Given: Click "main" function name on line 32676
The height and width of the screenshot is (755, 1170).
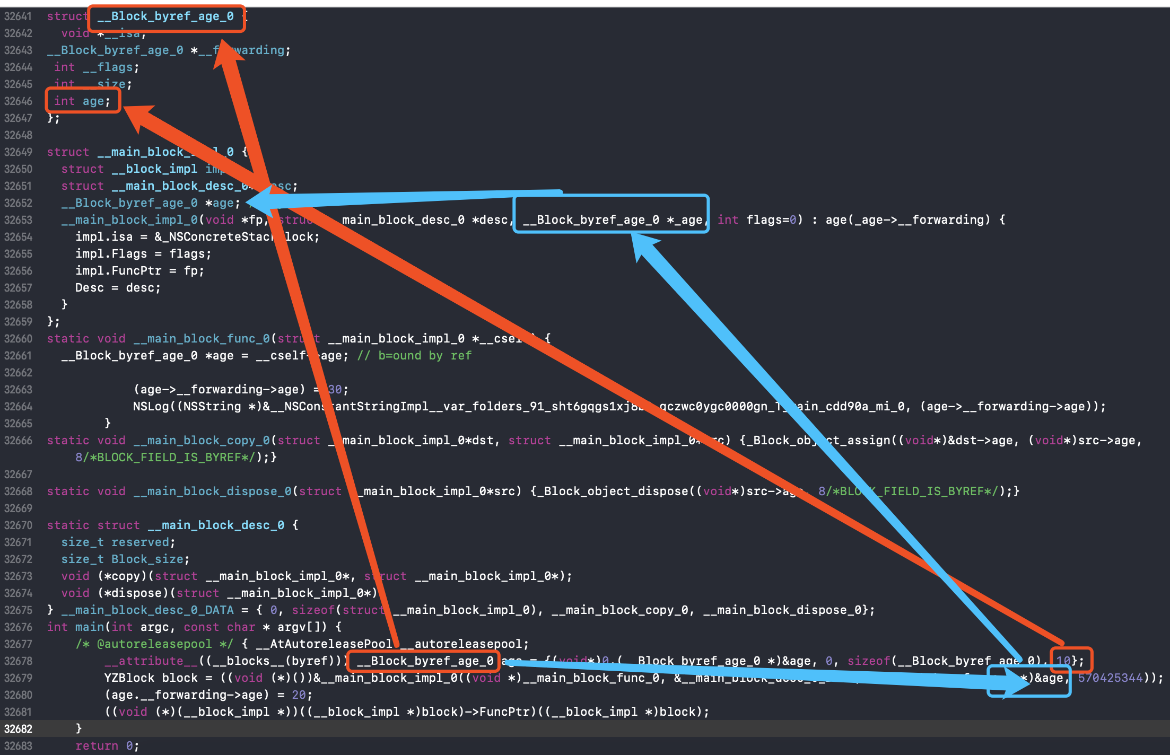Looking at the screenshot, I should tap(90, 627).
